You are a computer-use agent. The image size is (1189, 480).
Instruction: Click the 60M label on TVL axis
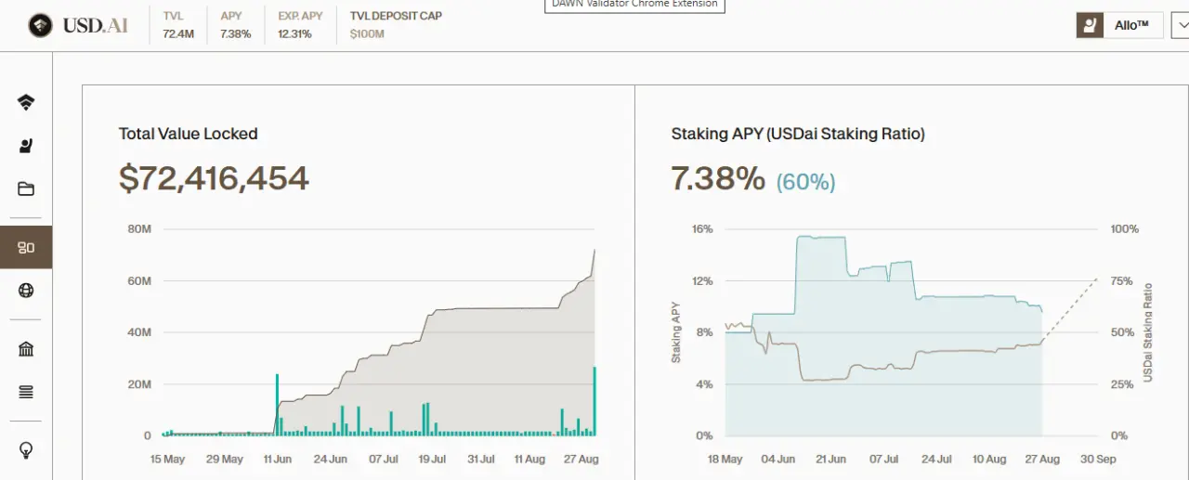[139, 280]
